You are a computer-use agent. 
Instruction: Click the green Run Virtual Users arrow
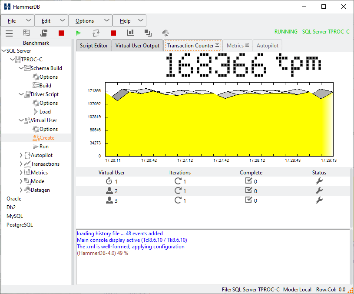[78, 33]
